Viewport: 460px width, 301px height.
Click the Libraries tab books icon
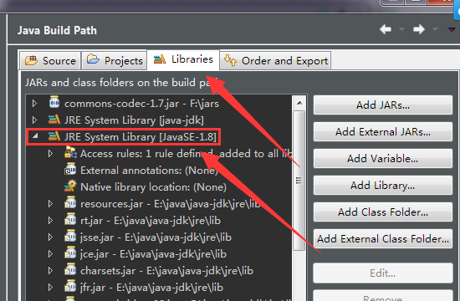click(x=160, y=59)
